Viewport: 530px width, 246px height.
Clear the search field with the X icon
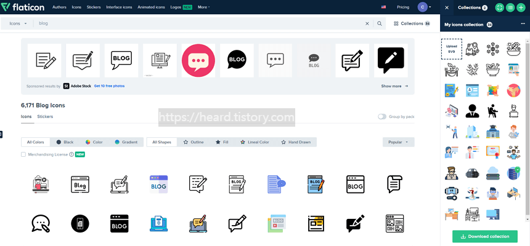click(x=367, y=23)
